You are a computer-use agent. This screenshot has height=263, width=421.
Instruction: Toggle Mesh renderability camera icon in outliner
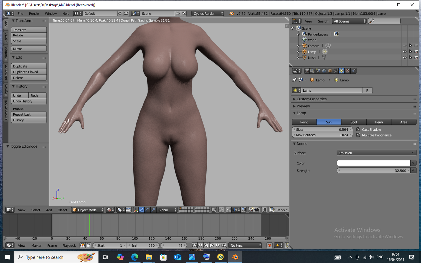416,58
